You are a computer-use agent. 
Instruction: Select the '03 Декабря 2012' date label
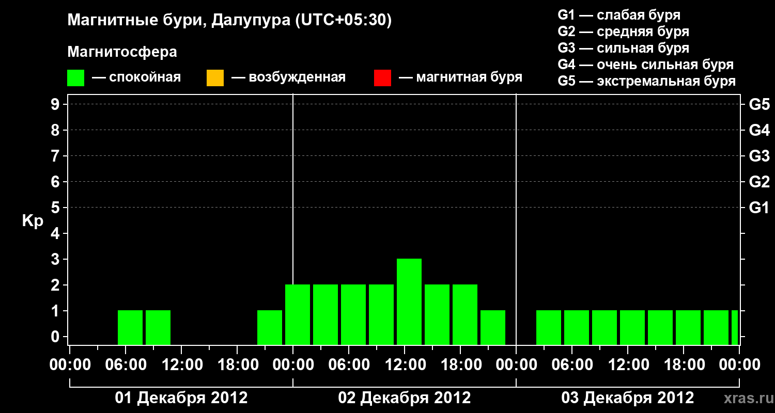coord(628,398)
